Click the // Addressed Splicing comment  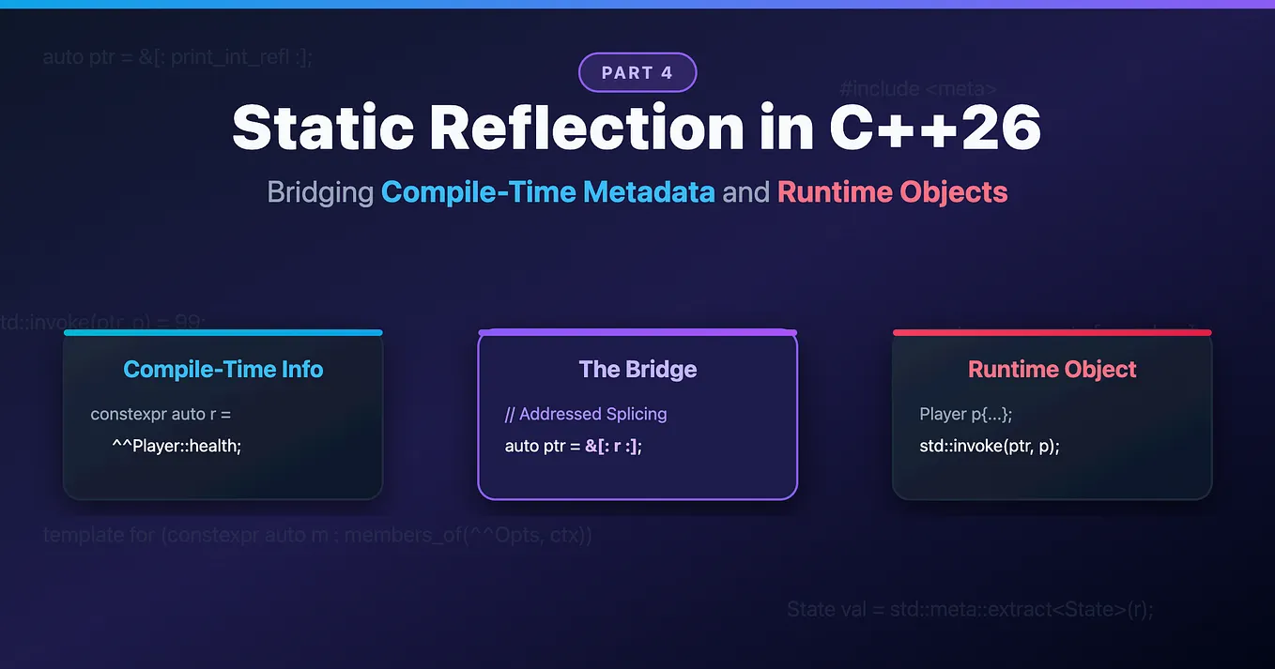[x=586, y=414]
